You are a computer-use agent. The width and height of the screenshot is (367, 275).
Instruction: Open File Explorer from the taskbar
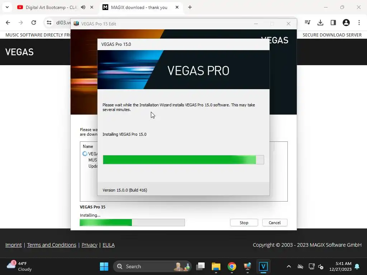click(x=216, y=266)
